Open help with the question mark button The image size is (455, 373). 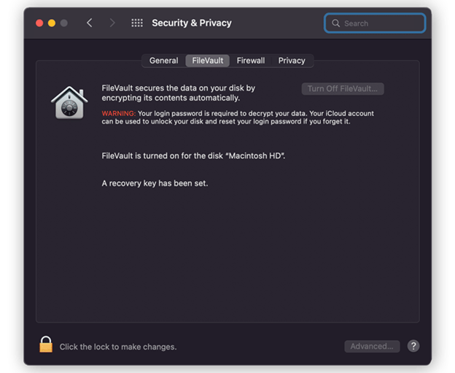point(413,346)
